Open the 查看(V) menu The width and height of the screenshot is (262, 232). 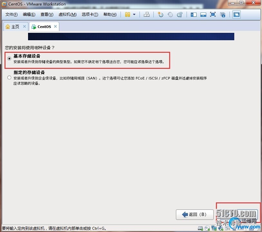coord(47,14)
